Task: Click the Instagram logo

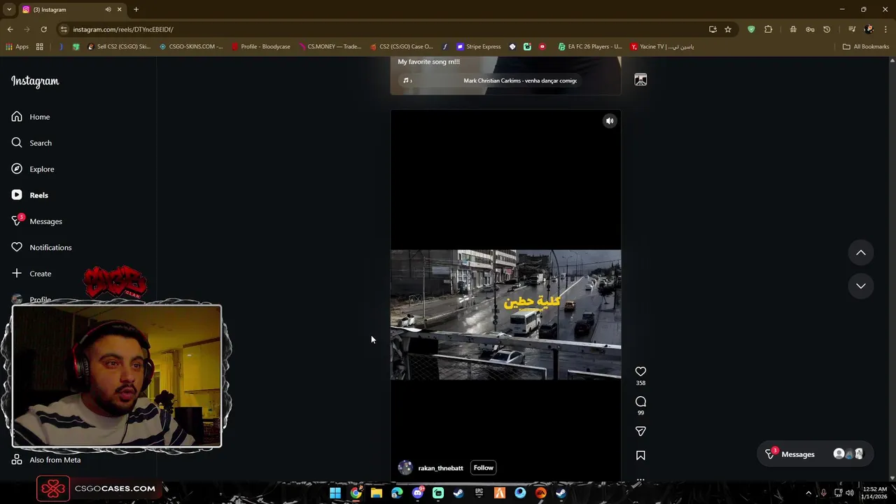Action: click(x=35, y=81)
